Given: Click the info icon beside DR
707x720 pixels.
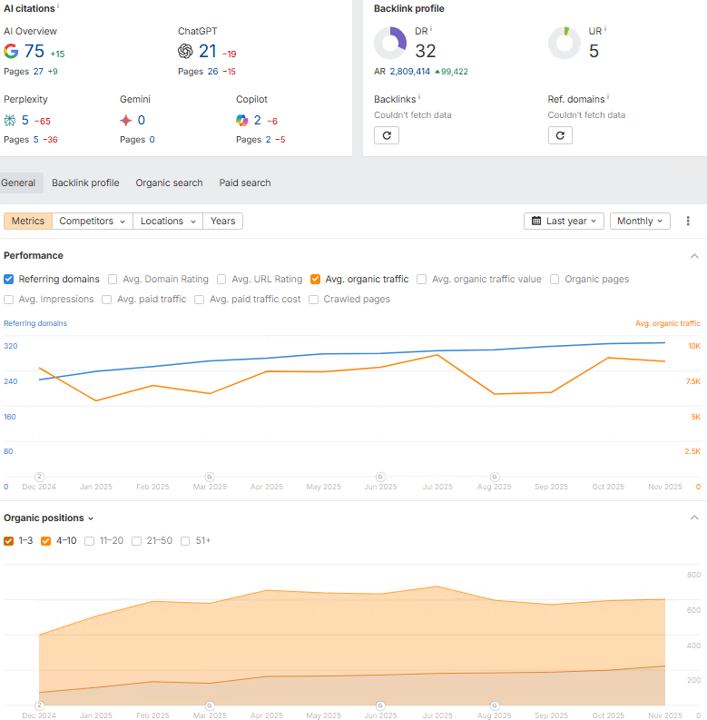Looking at the screenshot, I should [x=431, y=29].
